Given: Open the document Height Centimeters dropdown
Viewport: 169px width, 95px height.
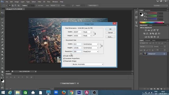Looking at the screenshot, I should click(x=91, y=48).
